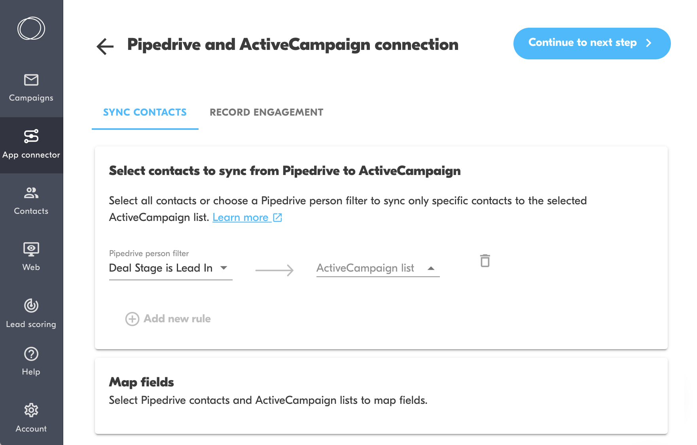Click the Add new rule text
Screen dimensions: 697x445
[177, 319]
